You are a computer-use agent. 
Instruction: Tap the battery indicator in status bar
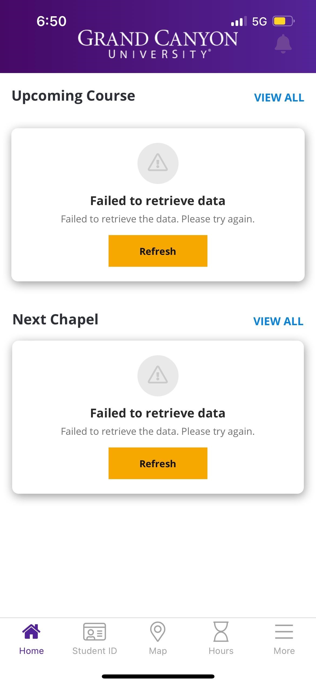point(284,21)
